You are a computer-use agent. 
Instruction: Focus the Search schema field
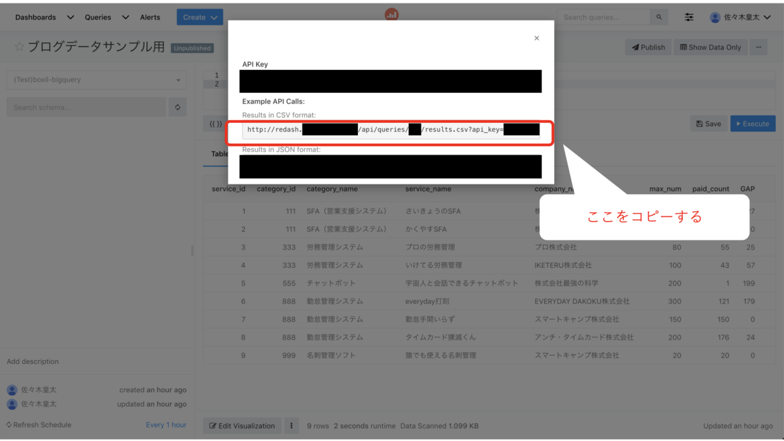point(86,107)
